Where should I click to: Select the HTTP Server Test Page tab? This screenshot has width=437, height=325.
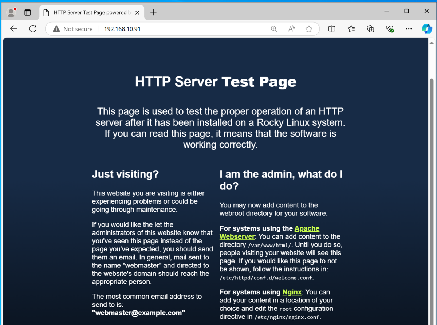point(87,12)
